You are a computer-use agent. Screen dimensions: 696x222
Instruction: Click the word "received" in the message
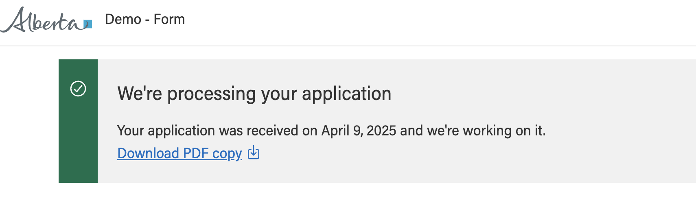(272, 131)
